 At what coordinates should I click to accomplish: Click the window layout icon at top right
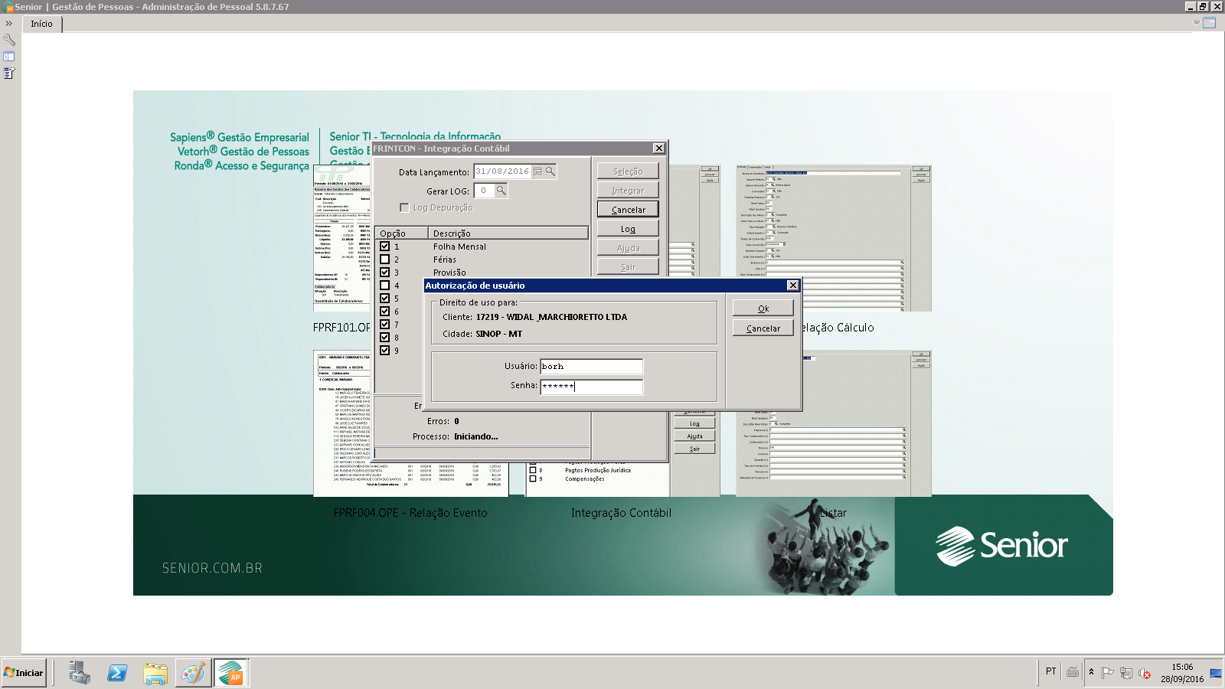[1210, 23]
